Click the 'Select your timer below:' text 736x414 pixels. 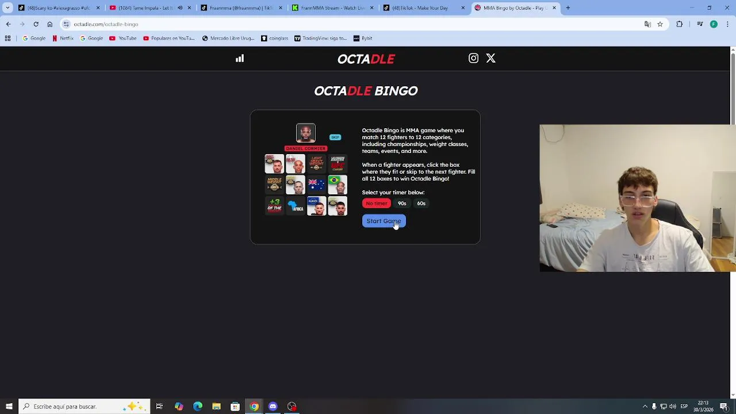tap(393, 193)
